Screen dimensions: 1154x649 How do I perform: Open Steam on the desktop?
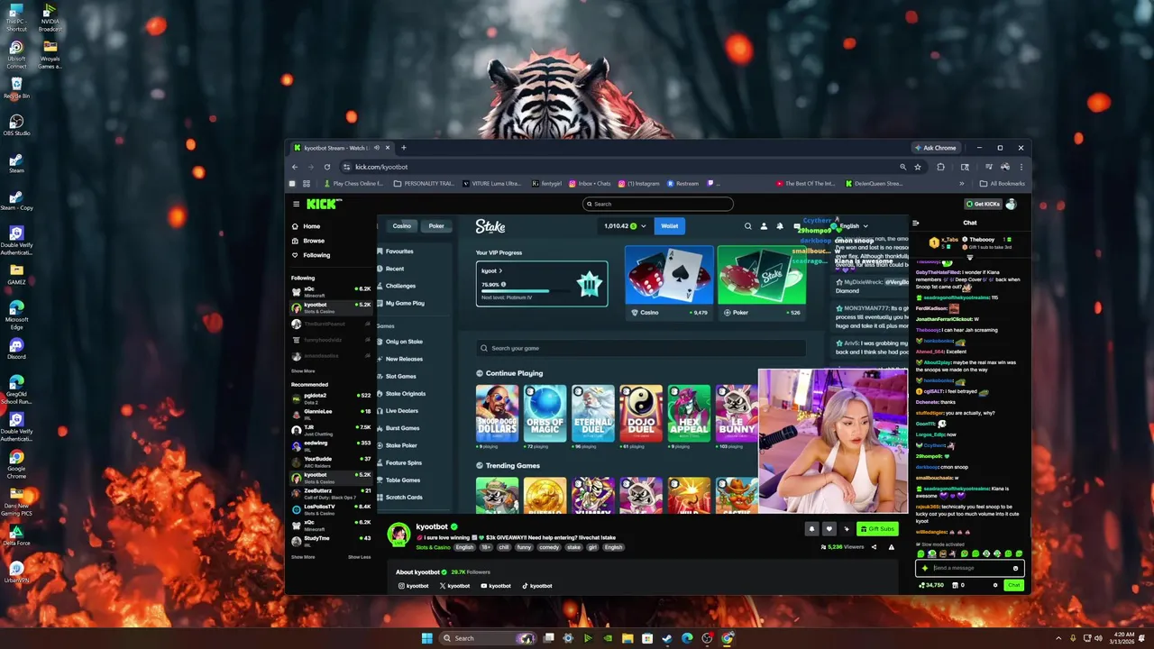pyautogui.click(x=16, y=162)
